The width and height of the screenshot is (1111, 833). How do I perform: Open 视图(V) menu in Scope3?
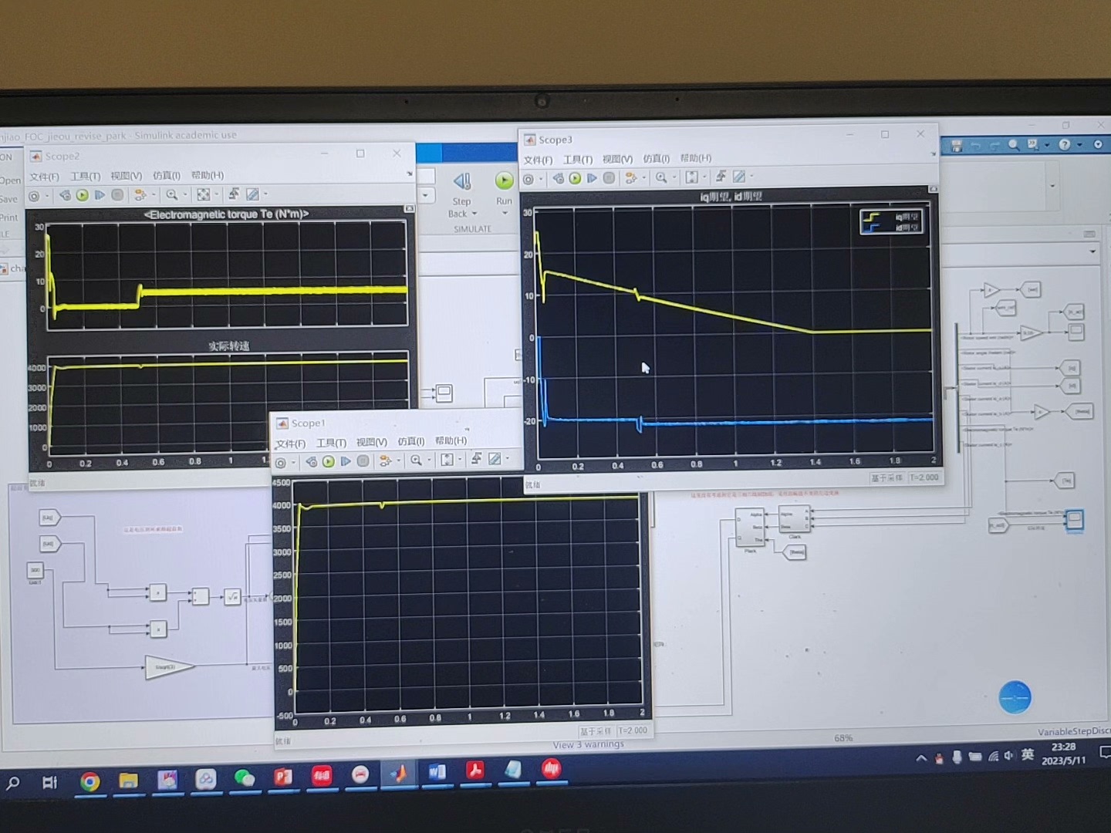pyautogui.click(x=617, y=159)
